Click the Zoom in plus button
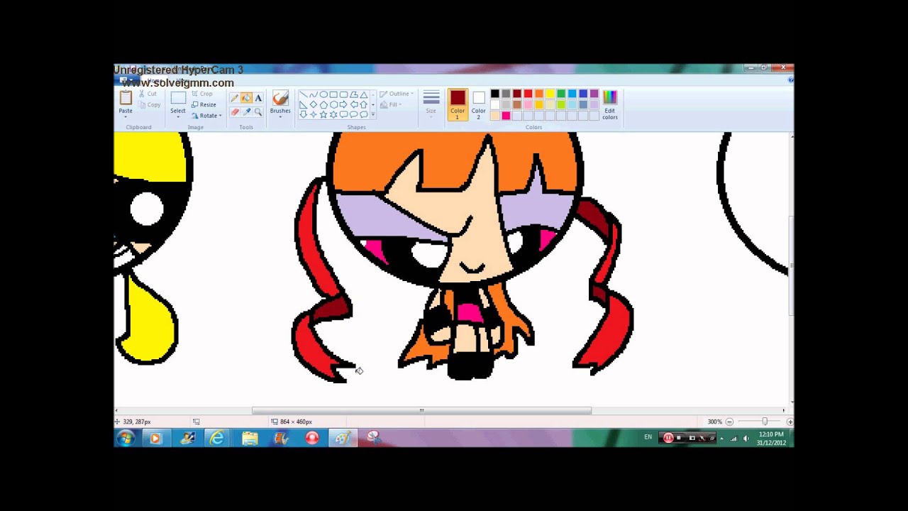Image resolution: width=908 pixels, height=511 pixels. point(790,422)
